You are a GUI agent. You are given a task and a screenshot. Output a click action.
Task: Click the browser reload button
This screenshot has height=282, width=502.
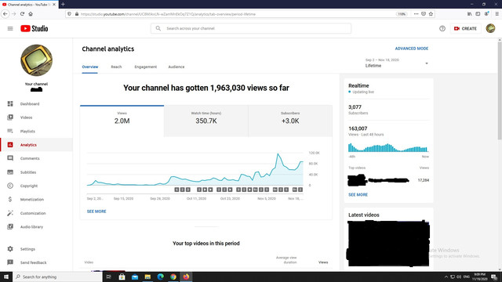click(x=22, y=14)
